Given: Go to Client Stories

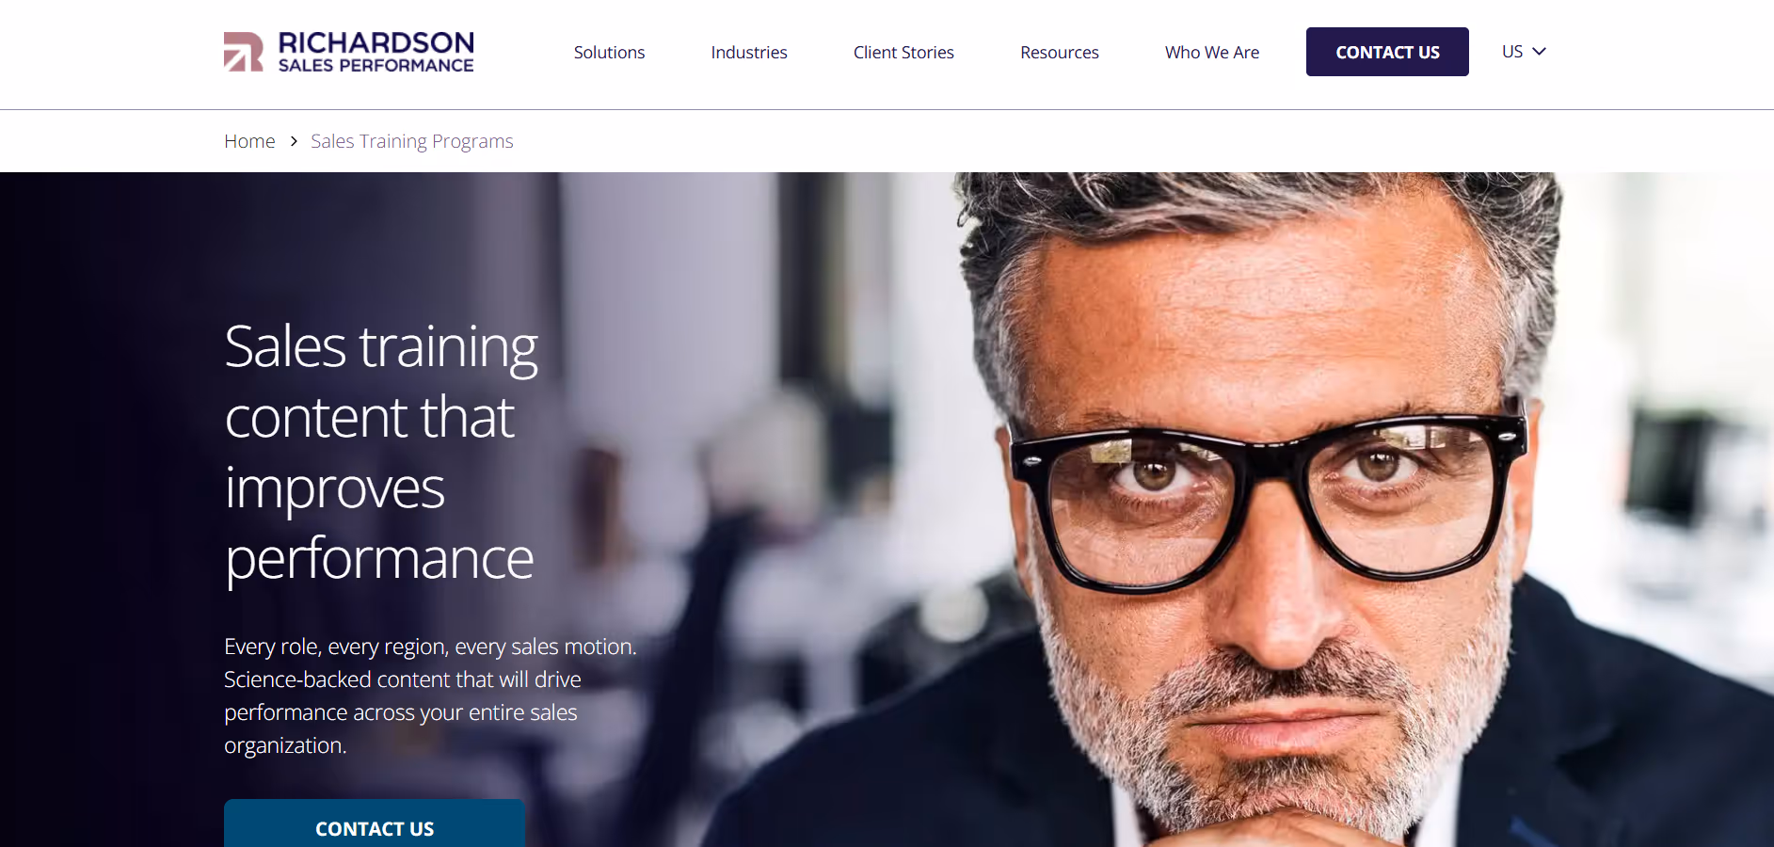Looking at the screenshot, I should point(903,53).
